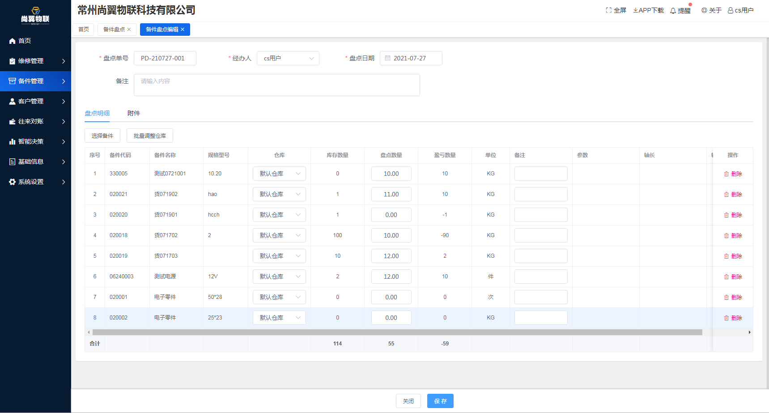769x413 pixels.
Task: Switch to the 附件 tab
Action: [x=133, y=113]
